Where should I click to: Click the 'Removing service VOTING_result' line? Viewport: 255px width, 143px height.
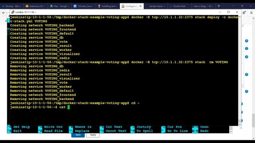41,74
